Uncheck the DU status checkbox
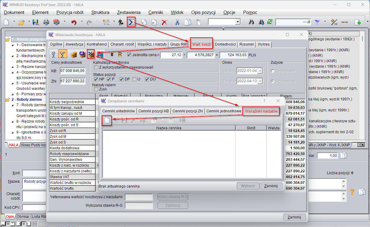 147,79
